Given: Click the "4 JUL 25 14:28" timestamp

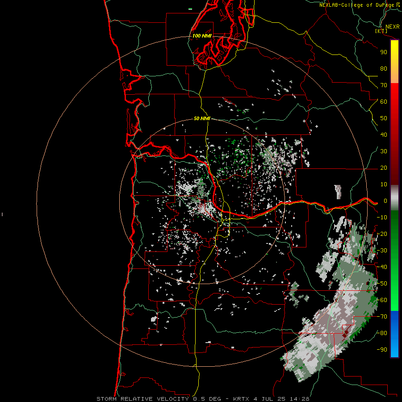Looking at the screenshot, I should 281,399.
